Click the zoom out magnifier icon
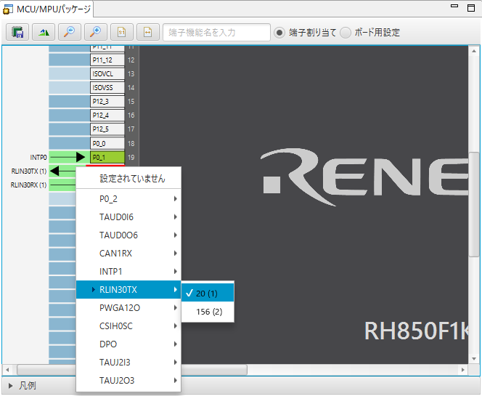 click(70, 32)
